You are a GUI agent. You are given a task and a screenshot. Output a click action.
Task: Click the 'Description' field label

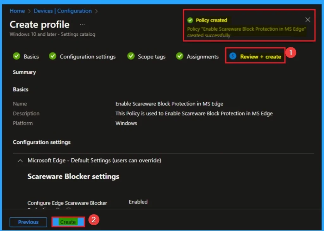(26, 113)
